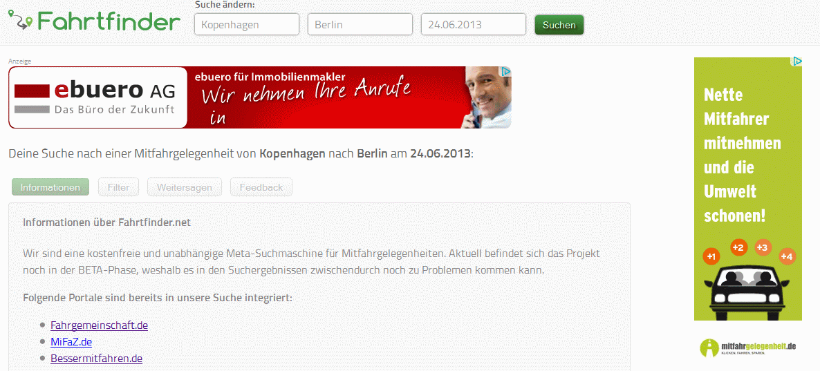The image size is (820, 371).
Task: Click the Fahrtfinder route pin logo icon
Action: point(20,21)
